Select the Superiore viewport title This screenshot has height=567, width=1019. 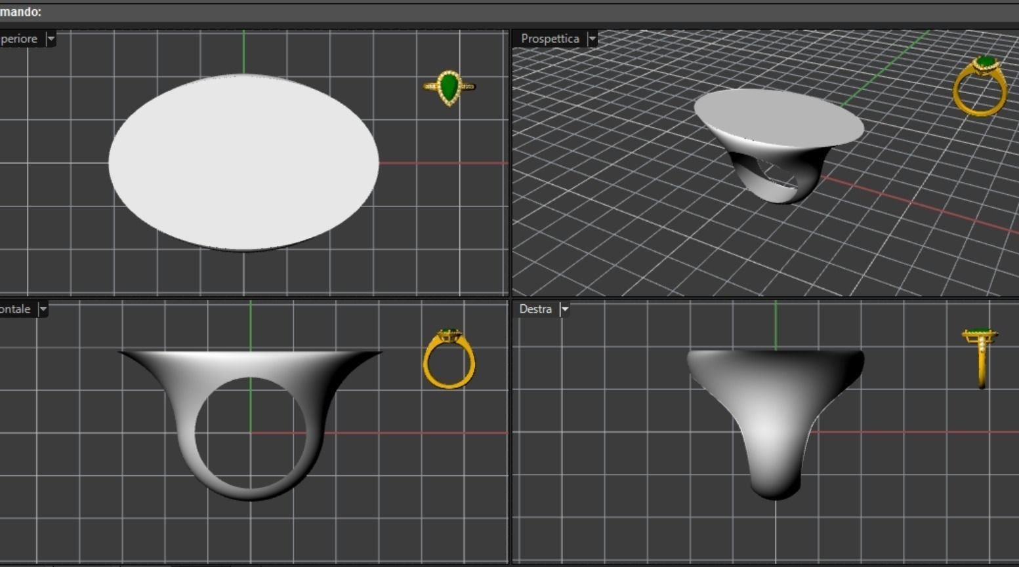(x=19, y=39)
